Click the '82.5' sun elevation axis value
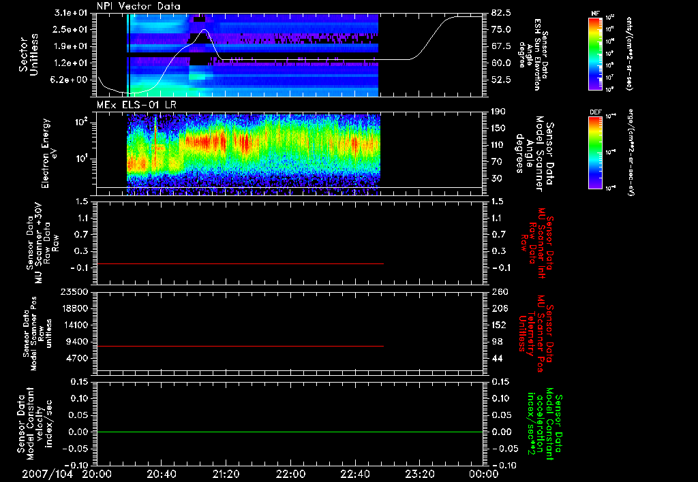 pos(501,13)
